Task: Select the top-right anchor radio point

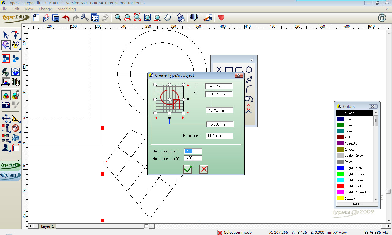Action: click(183, 85)
